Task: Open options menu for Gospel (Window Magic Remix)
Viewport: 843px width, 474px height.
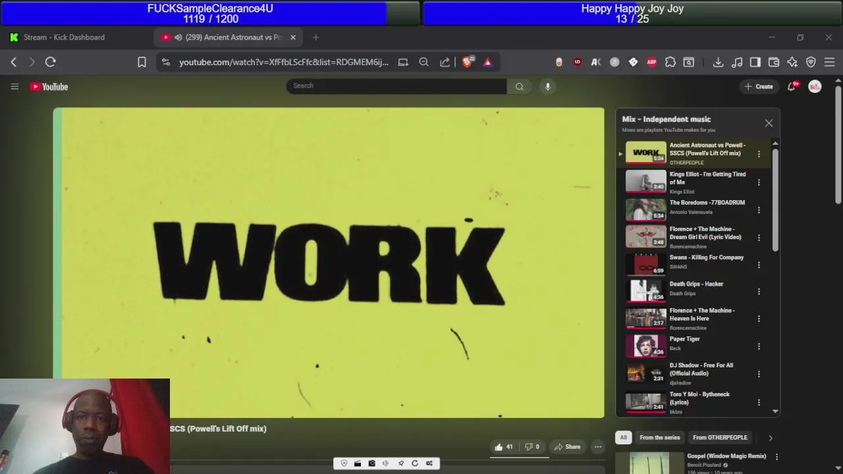Action: [x=776, y=457]
